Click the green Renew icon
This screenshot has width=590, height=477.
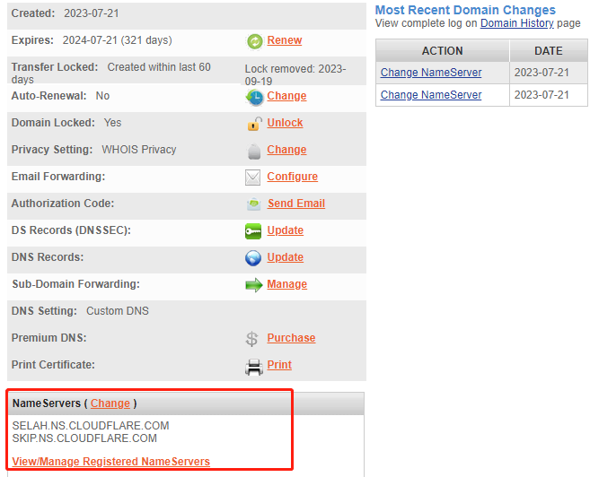[254, 41]
